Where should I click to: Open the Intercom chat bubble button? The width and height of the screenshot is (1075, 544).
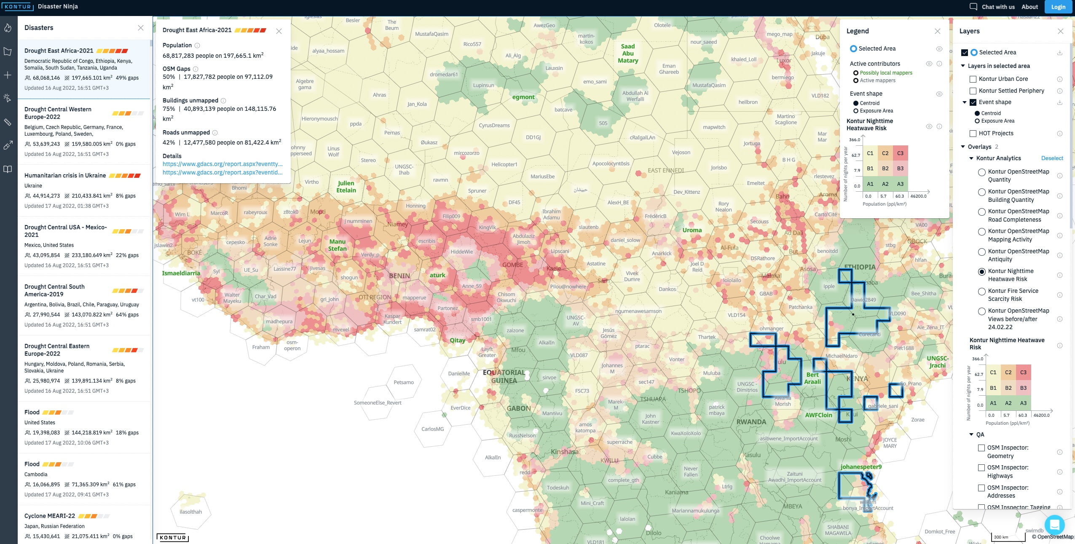click(1054, 525)
